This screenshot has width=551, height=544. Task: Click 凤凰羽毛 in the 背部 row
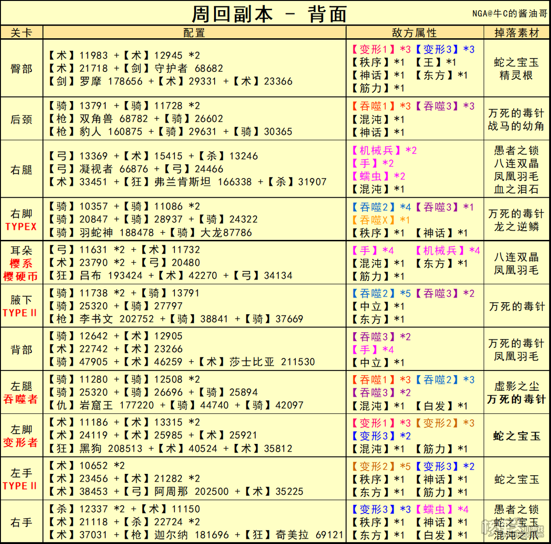517,356
